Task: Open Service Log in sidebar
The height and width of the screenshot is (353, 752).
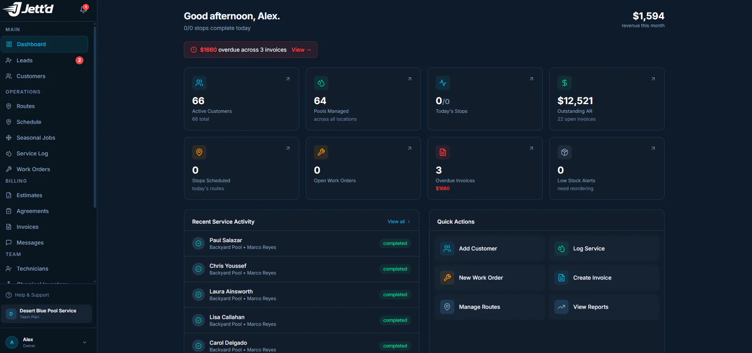Action: point(44,153)
